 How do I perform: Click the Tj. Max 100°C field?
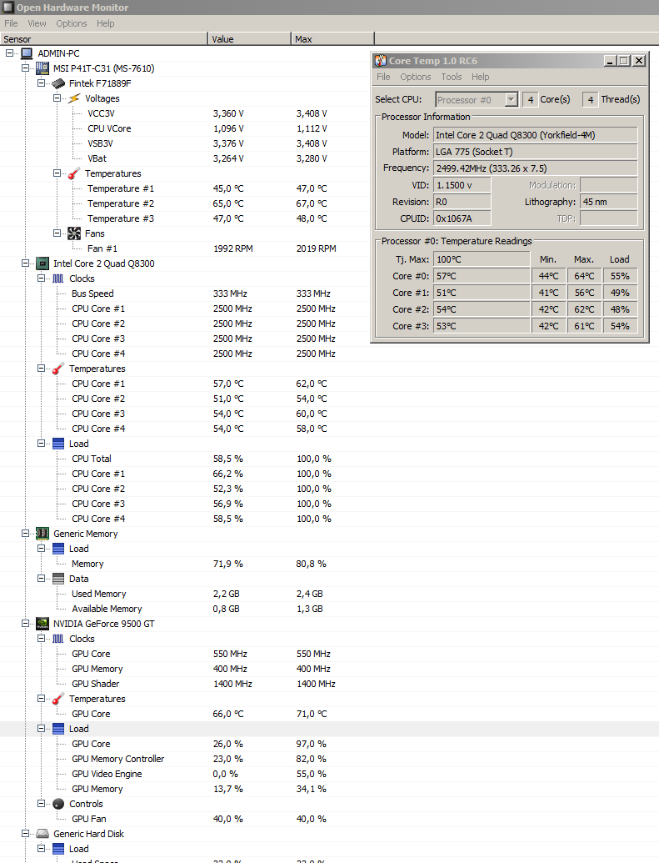pos(482,259)
